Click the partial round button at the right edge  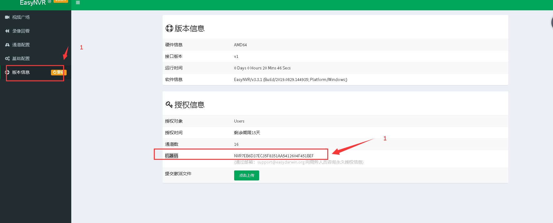pos(552,22)
